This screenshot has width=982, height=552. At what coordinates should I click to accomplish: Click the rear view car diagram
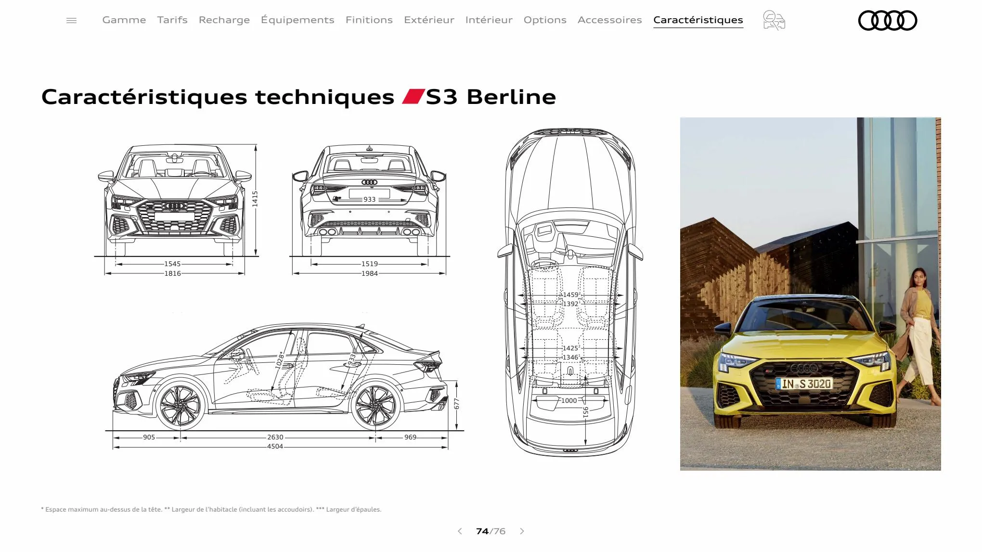point(369,200)
